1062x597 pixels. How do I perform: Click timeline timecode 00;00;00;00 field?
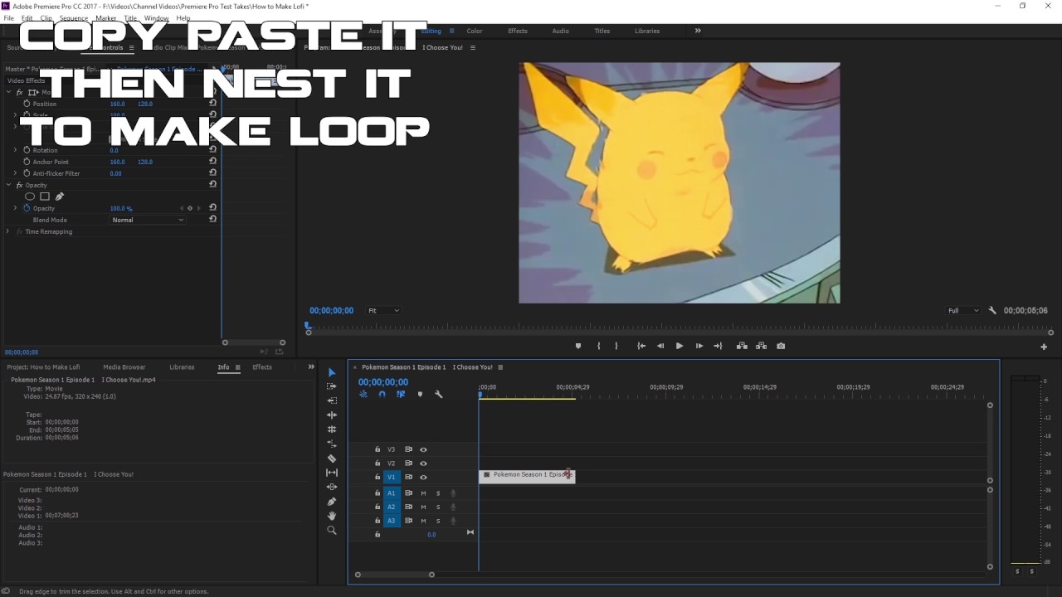click(383, 382)
